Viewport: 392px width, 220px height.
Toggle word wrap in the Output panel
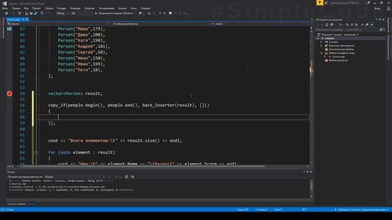point(132,177)
